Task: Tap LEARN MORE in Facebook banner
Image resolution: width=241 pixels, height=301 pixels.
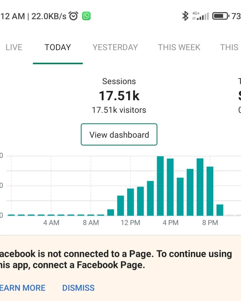Action: [x=23, y=288]
